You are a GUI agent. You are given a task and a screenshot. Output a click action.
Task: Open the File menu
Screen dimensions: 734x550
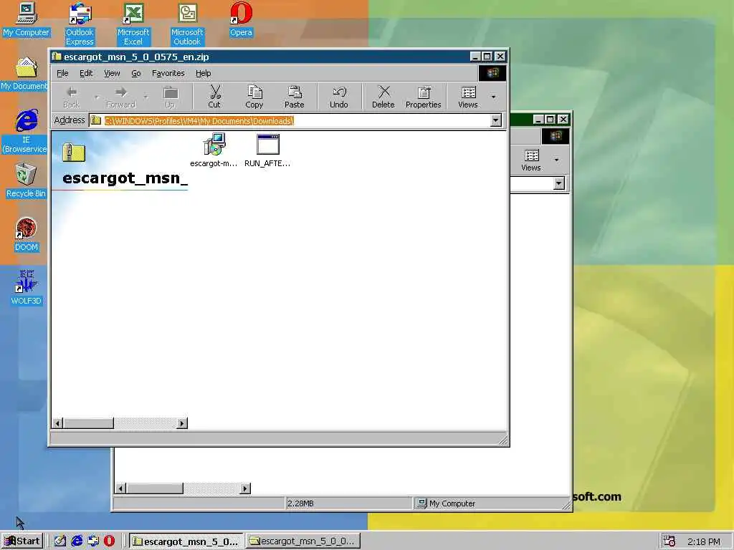[x=62, y=73]
